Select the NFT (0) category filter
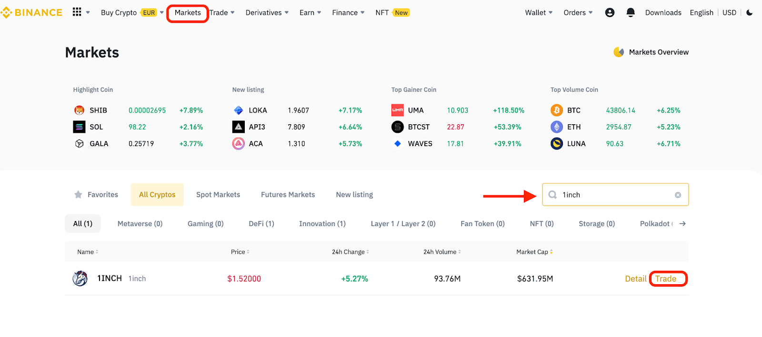The height and width of the screenshot is (337, 762). click(x=542, y=224)
